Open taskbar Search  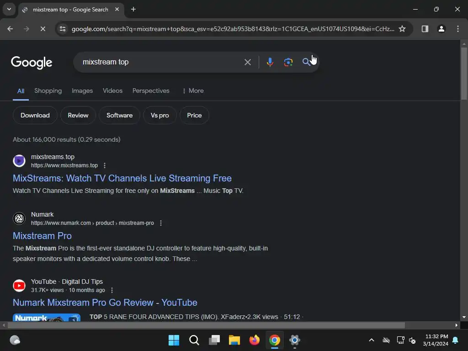pyautogui.click(x=194, y=340)
